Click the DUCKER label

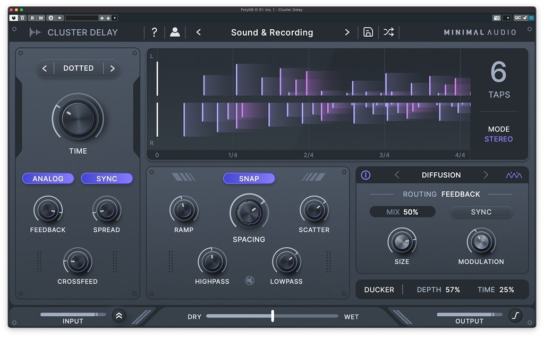click(379, 290)
